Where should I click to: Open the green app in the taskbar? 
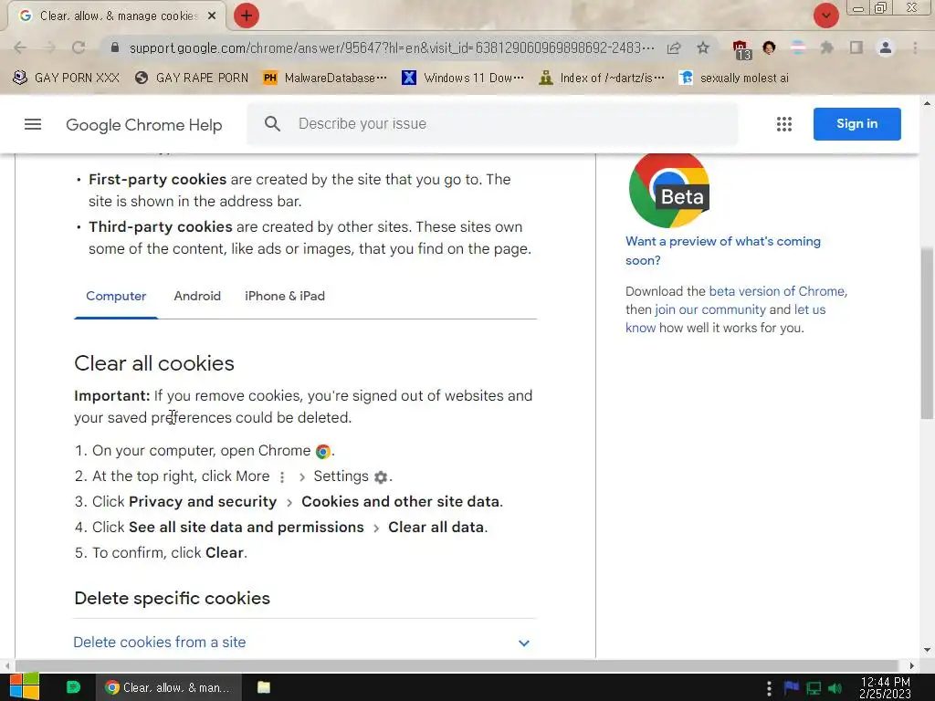point(73,687)
